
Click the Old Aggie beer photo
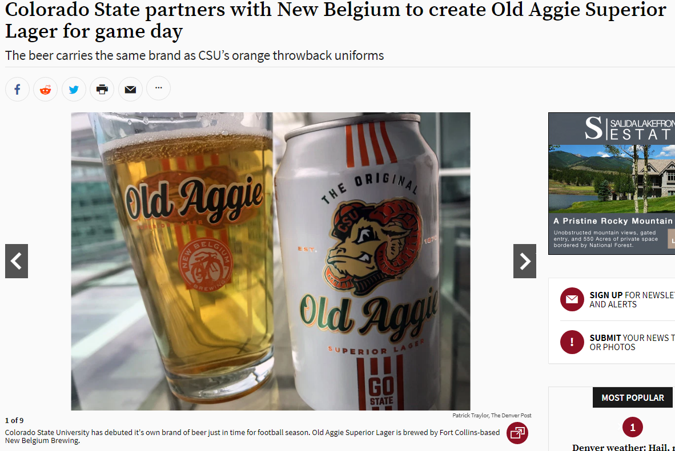pos(270,261)
